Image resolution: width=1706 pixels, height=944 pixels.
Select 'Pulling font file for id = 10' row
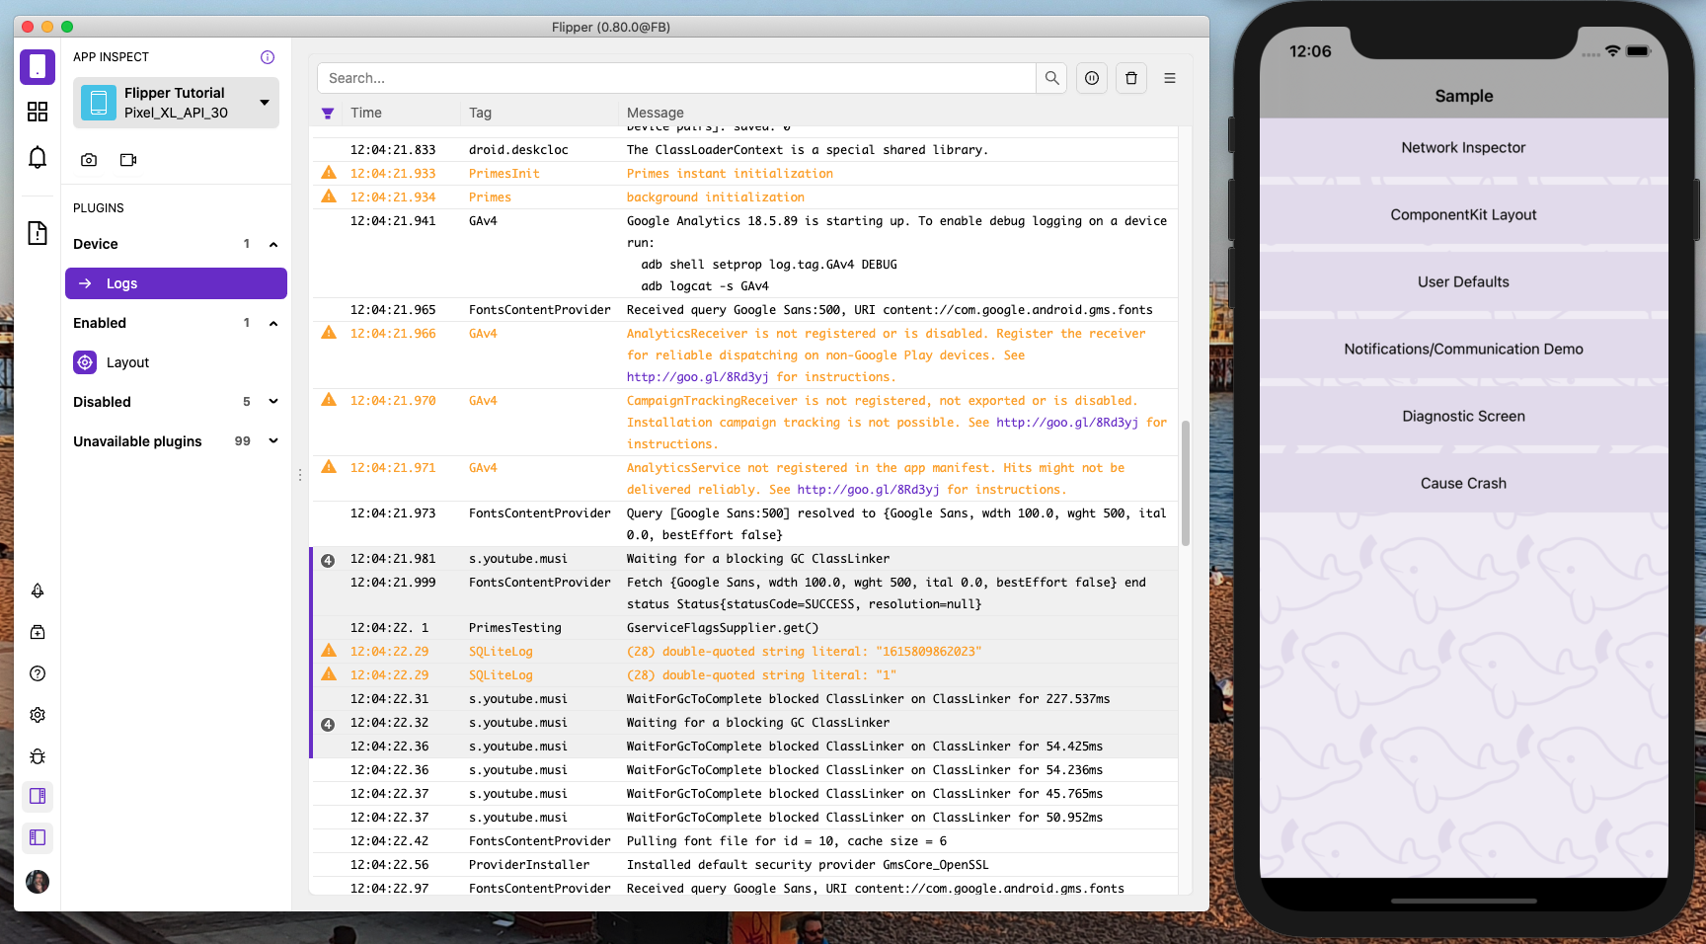pos(744,841)
